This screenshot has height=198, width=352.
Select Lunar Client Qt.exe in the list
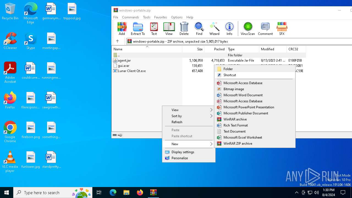(209, 71)
